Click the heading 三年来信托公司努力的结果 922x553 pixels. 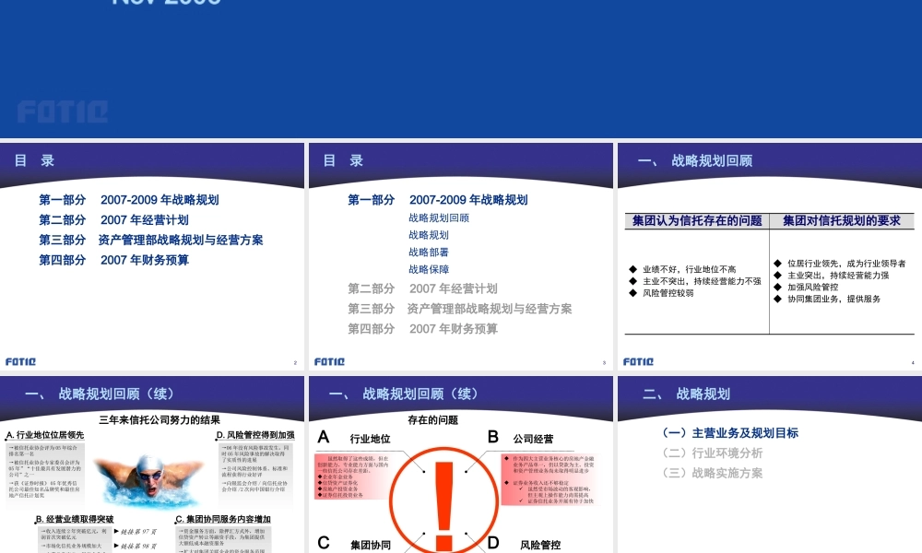(160, 419)
